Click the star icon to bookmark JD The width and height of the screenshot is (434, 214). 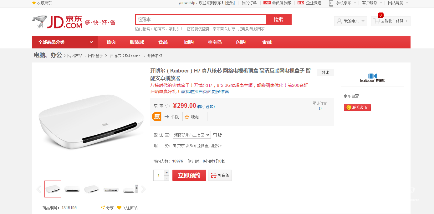pos(34,3)
